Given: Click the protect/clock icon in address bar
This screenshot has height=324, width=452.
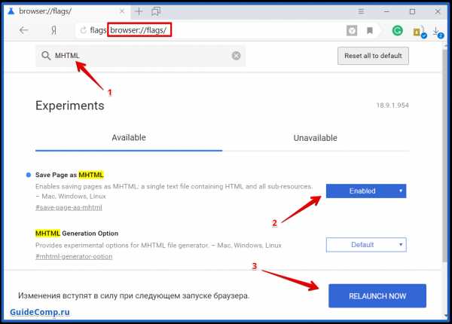Looking at the screenshot, I should [352, 31].
